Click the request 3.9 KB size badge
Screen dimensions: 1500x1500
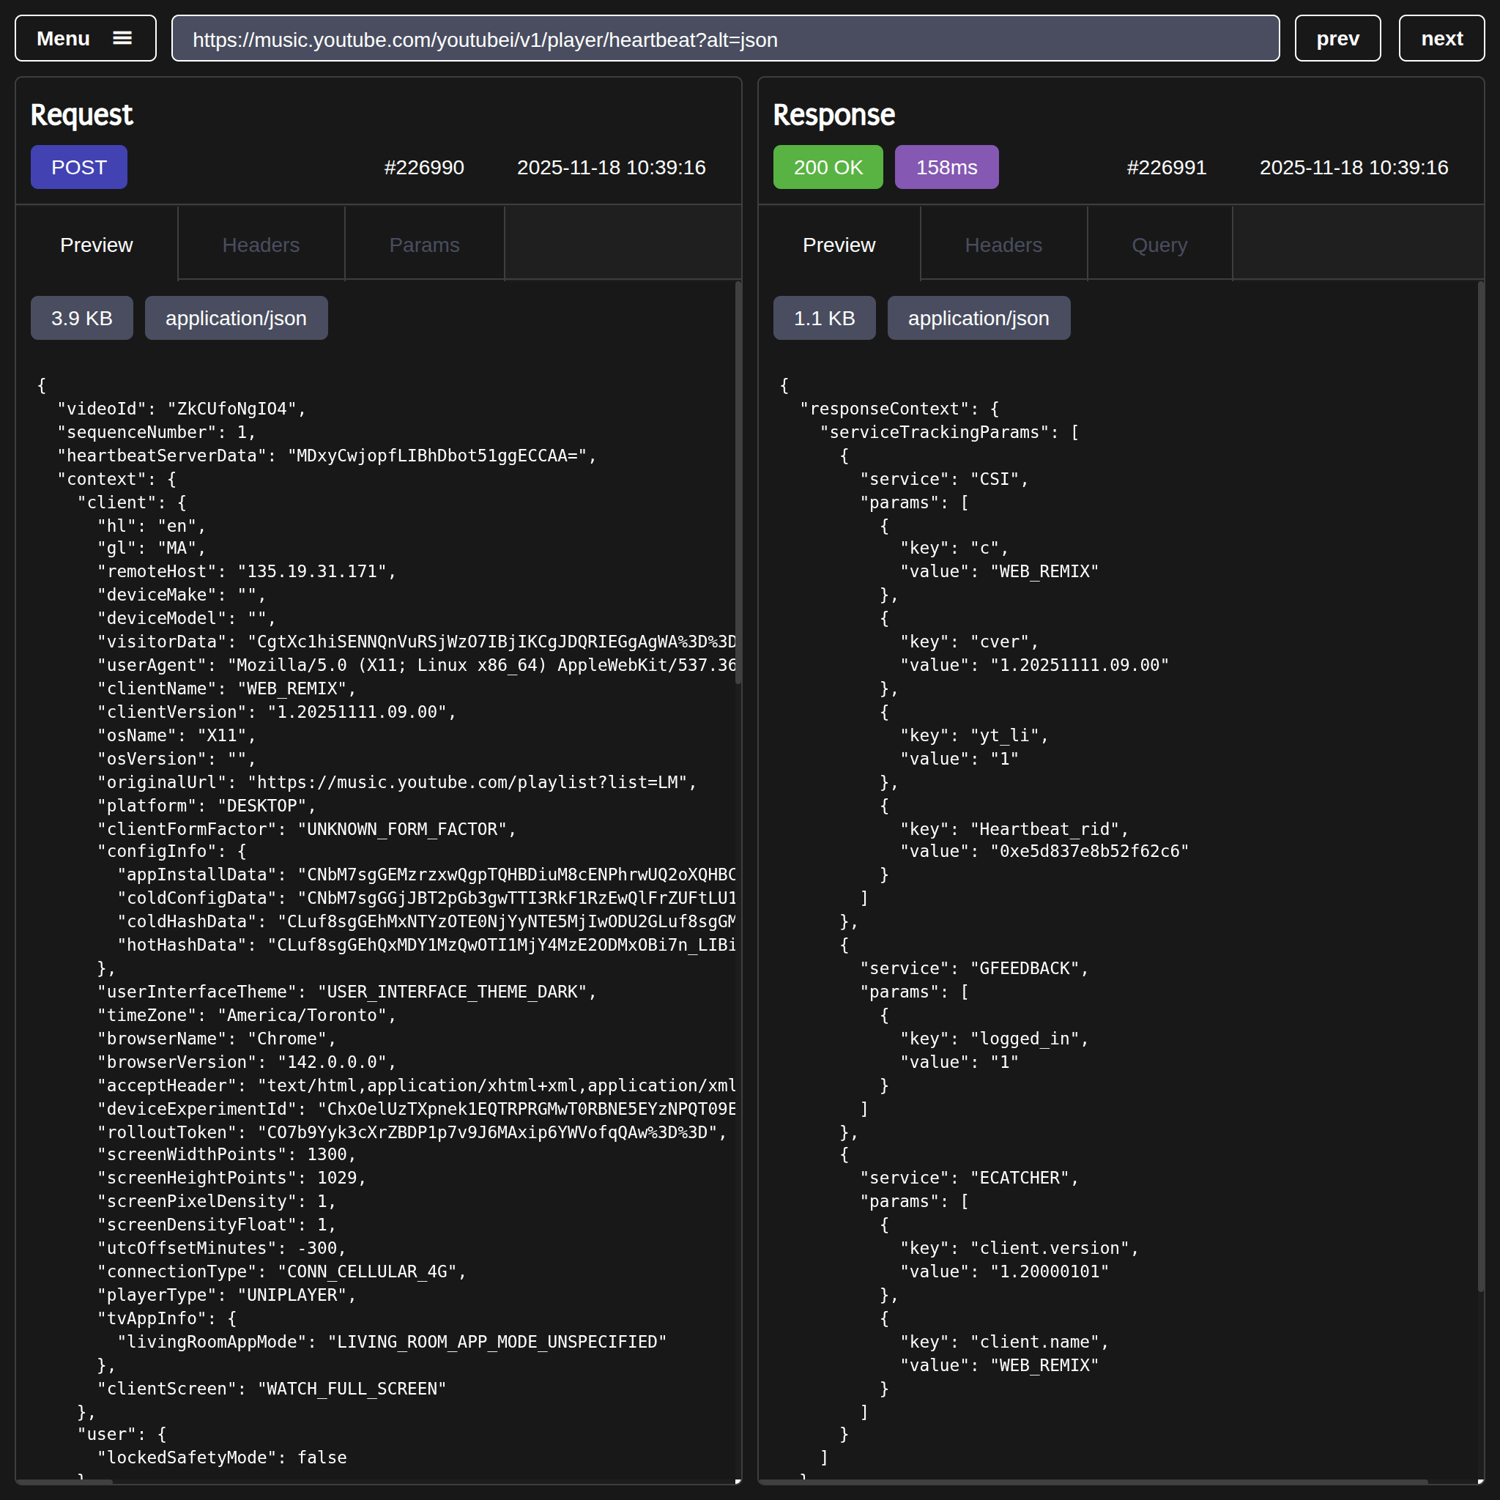coord(81,319)
